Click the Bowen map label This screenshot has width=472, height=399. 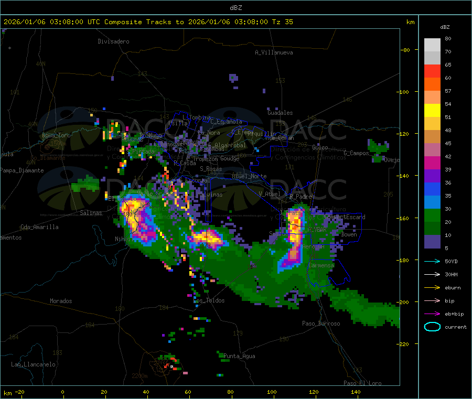point(349,234)
